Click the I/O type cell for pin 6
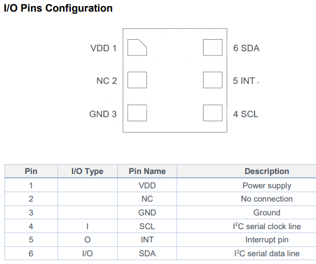Screen dimensions: 316x264 [87, 254]
